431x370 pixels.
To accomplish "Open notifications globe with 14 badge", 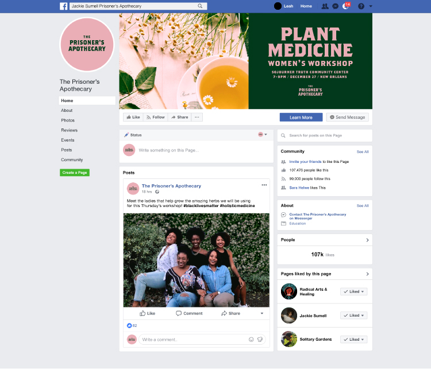I will click(346, 6).
